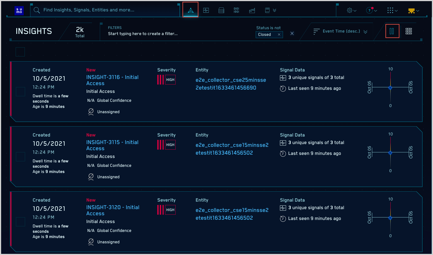Select the trends chart icon in top navigation
This screenshot has height=255, width=433.
pyautogui.click(x=252, y=10)
